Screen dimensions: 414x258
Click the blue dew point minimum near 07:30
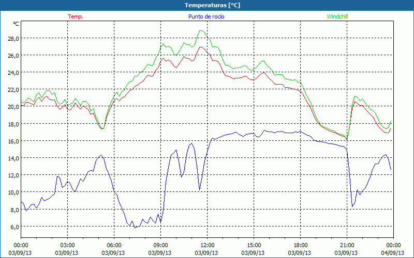point(135,228)
